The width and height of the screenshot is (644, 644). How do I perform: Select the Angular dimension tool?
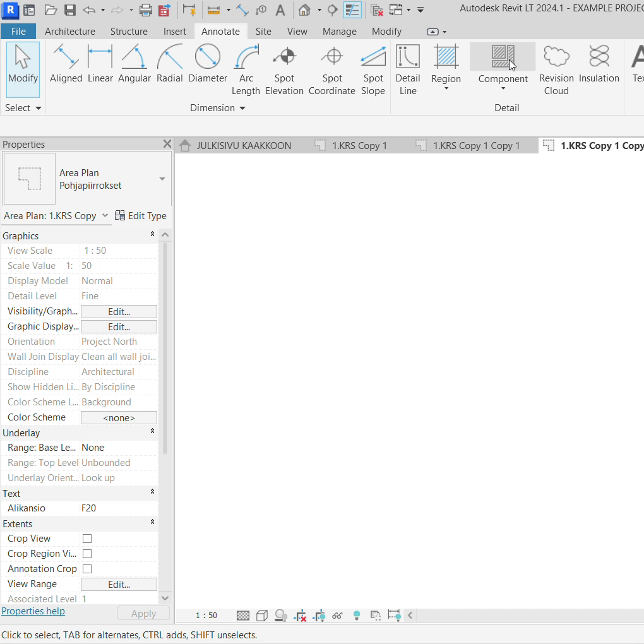coord(134,66)
